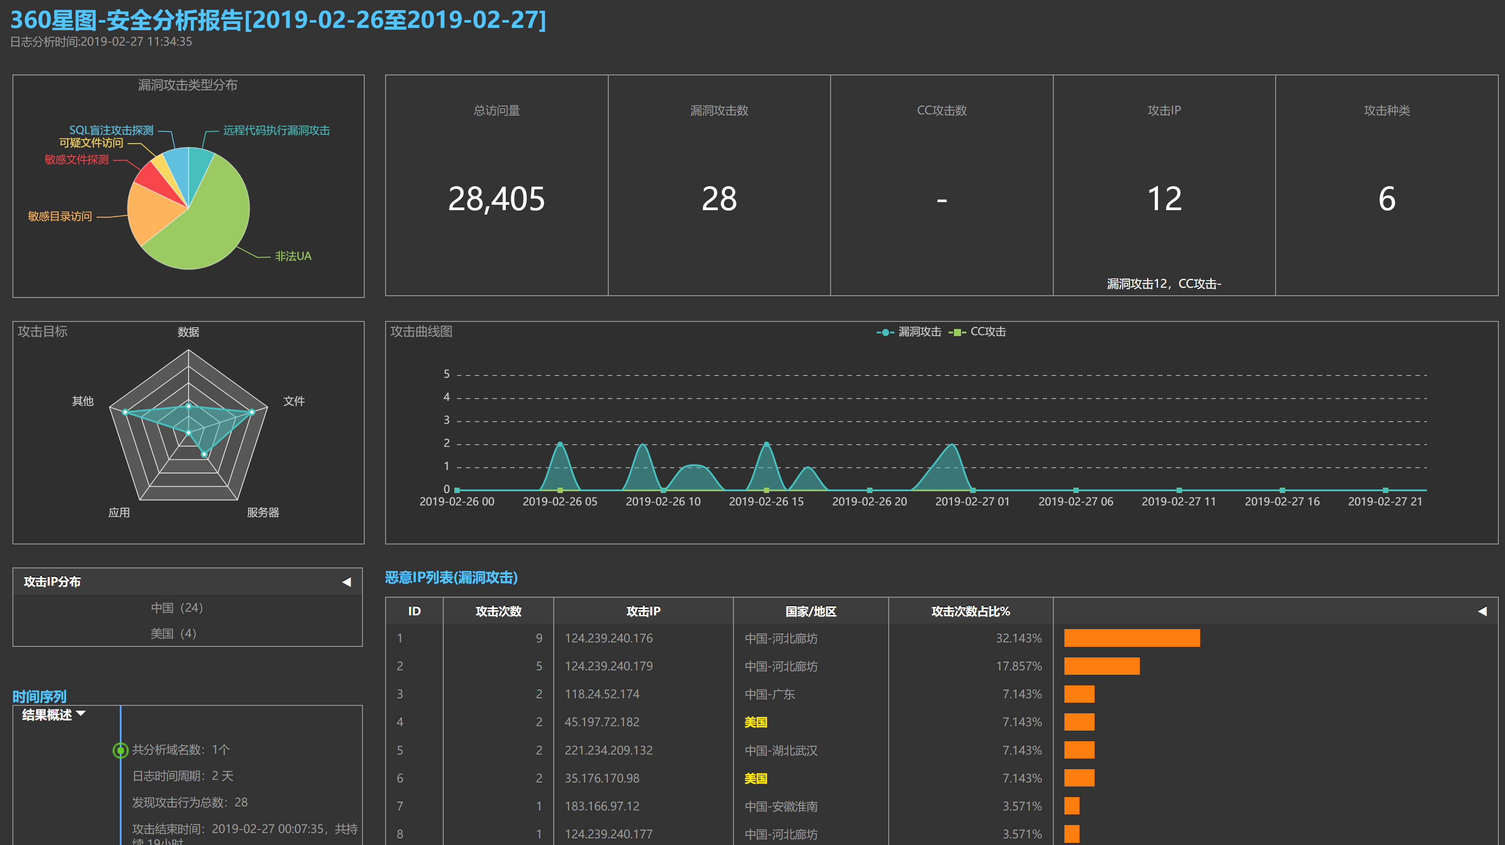This screenshot has height=845, width=1505.
Task: Click the 服务器 radar axis label
Action: 263,512
